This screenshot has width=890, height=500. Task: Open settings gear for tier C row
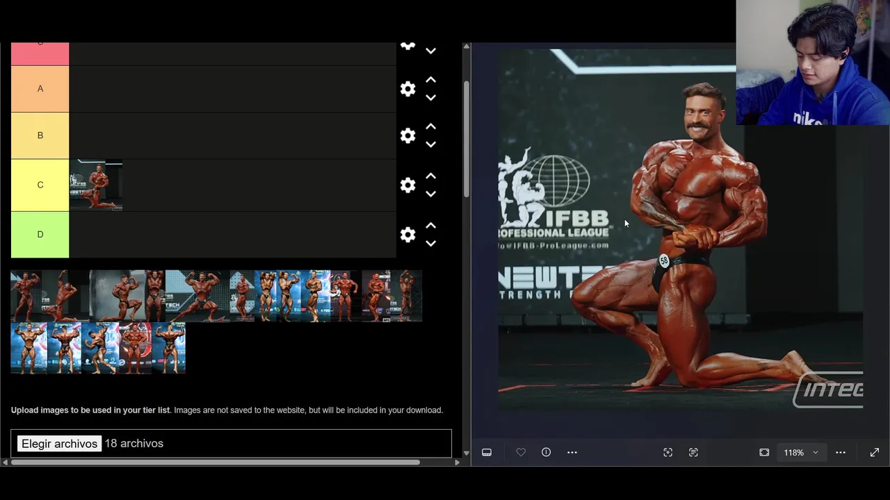coord(408,185)
